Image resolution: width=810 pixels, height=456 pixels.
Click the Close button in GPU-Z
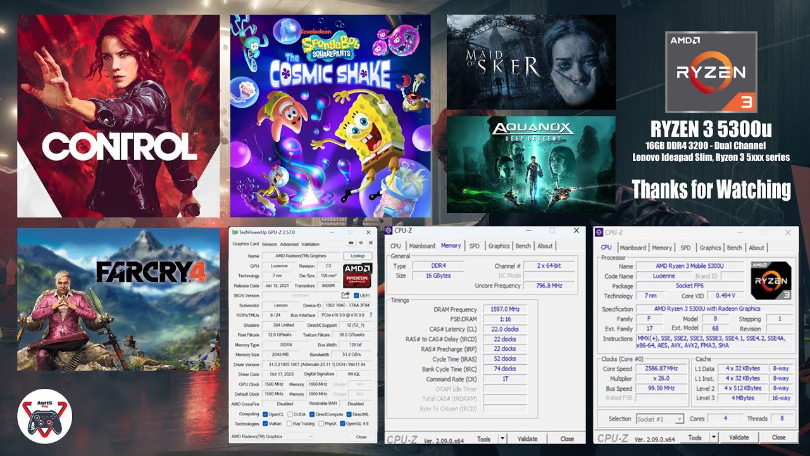pos(361,436)
